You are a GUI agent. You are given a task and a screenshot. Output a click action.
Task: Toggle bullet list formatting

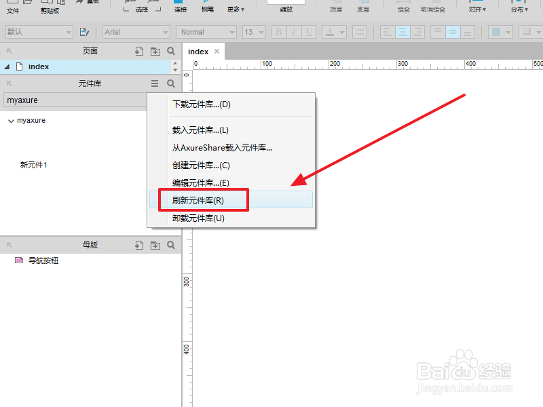pos(360,32)
